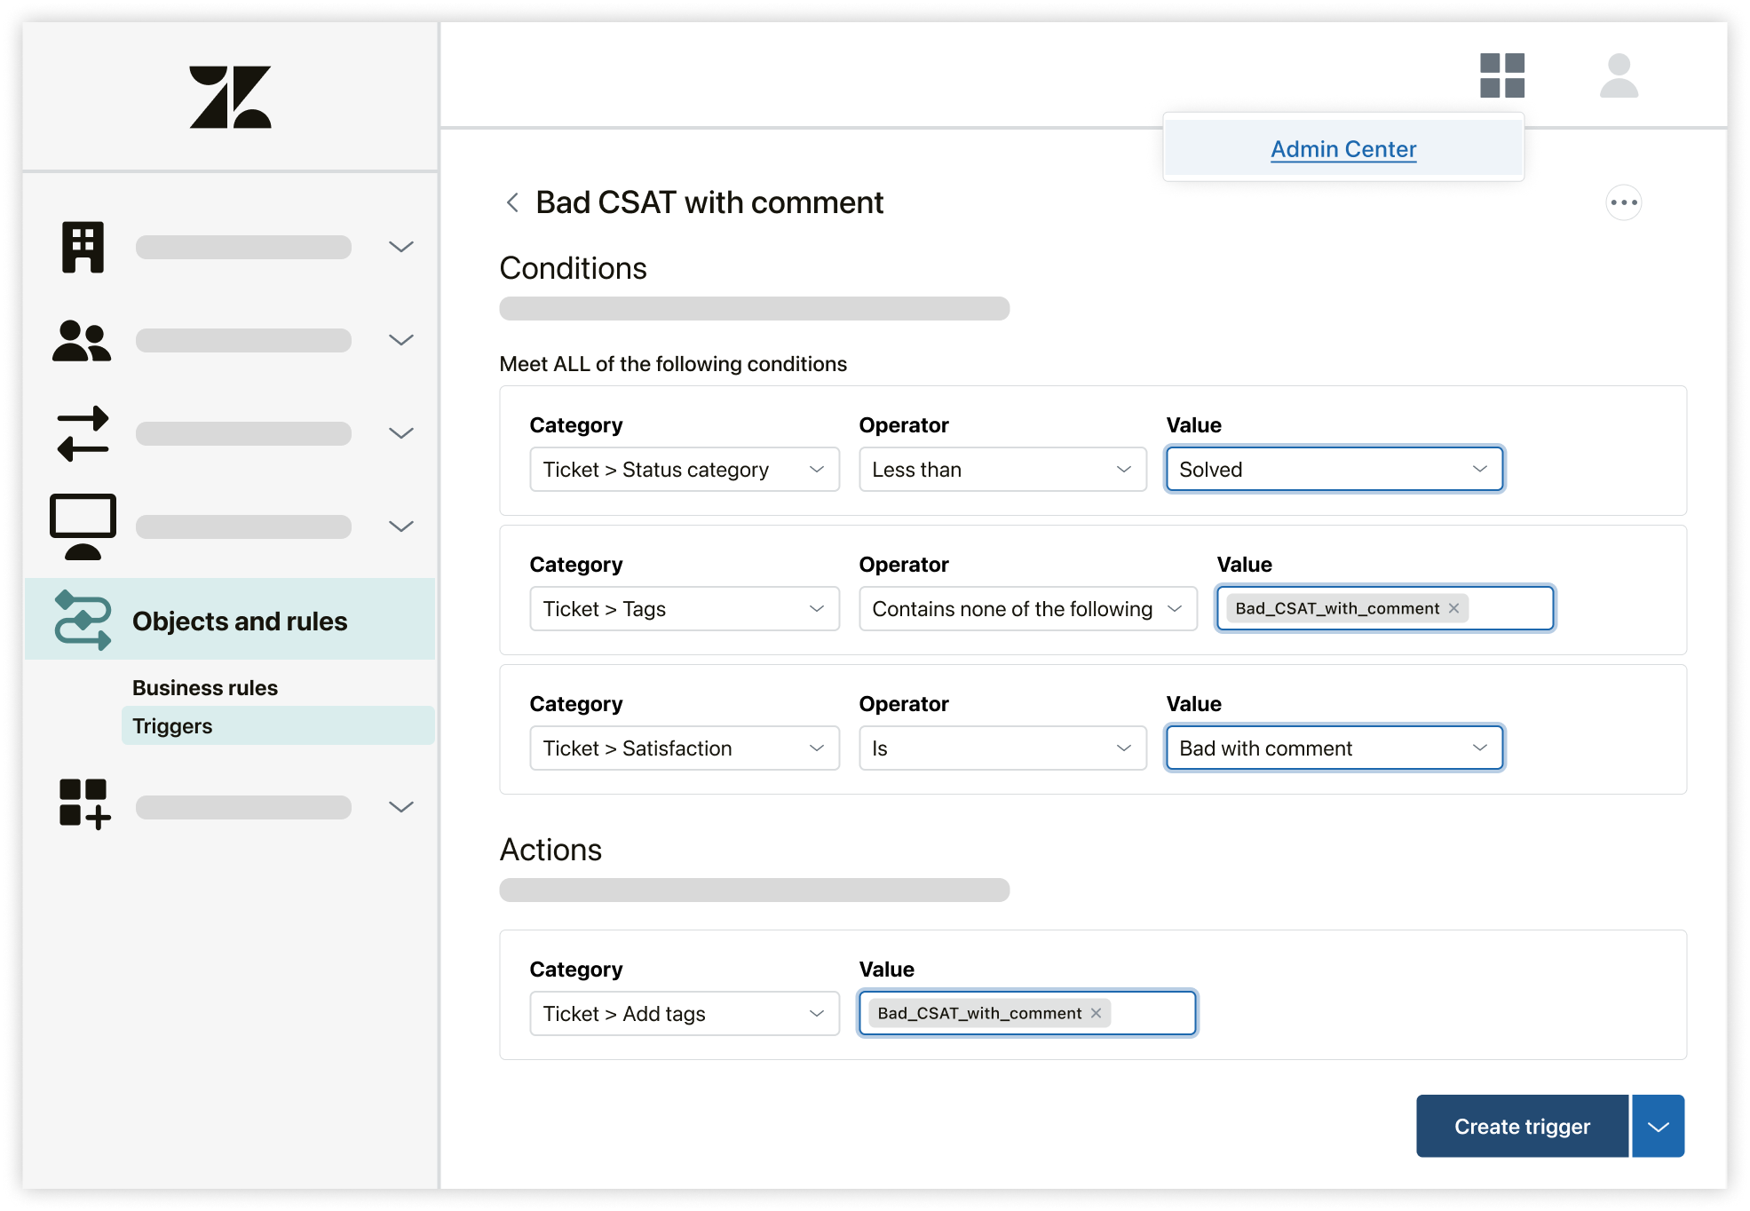Go back using the left arrow by title
The width and height of the screenshot is (1750, 1211).
pos(512,202)
